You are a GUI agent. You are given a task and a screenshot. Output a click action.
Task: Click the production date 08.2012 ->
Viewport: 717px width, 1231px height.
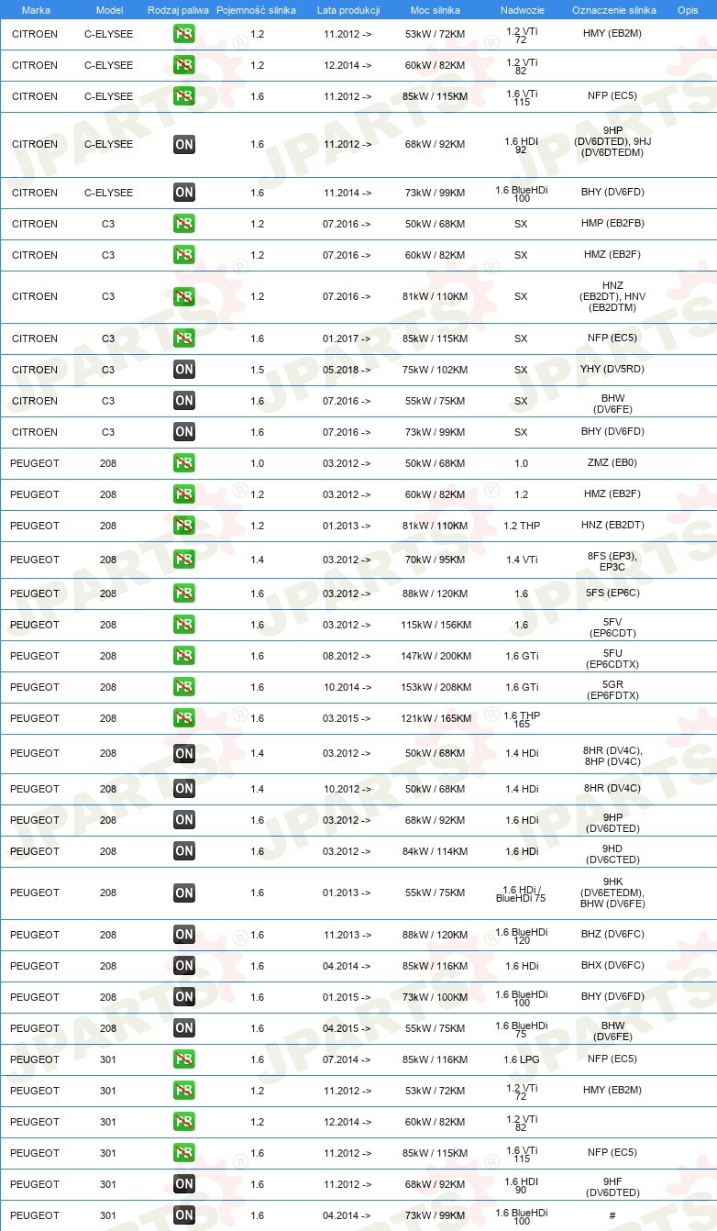coord(347,656)
